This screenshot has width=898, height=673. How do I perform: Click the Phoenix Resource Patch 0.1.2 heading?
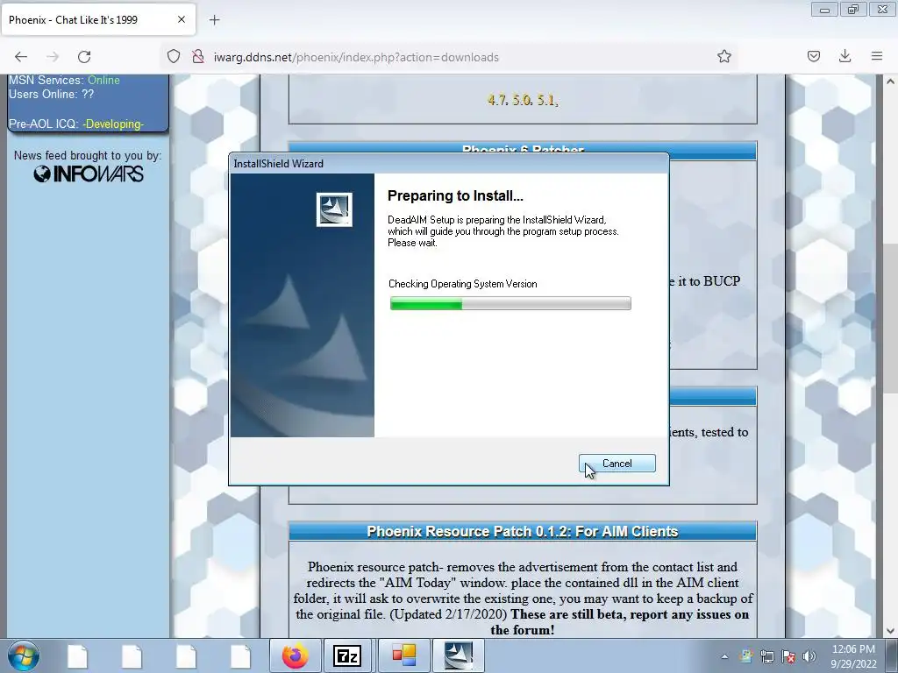(x=523, y=532)
